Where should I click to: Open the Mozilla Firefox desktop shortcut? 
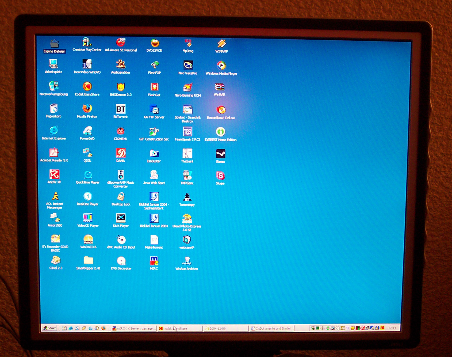pos(87,109)
